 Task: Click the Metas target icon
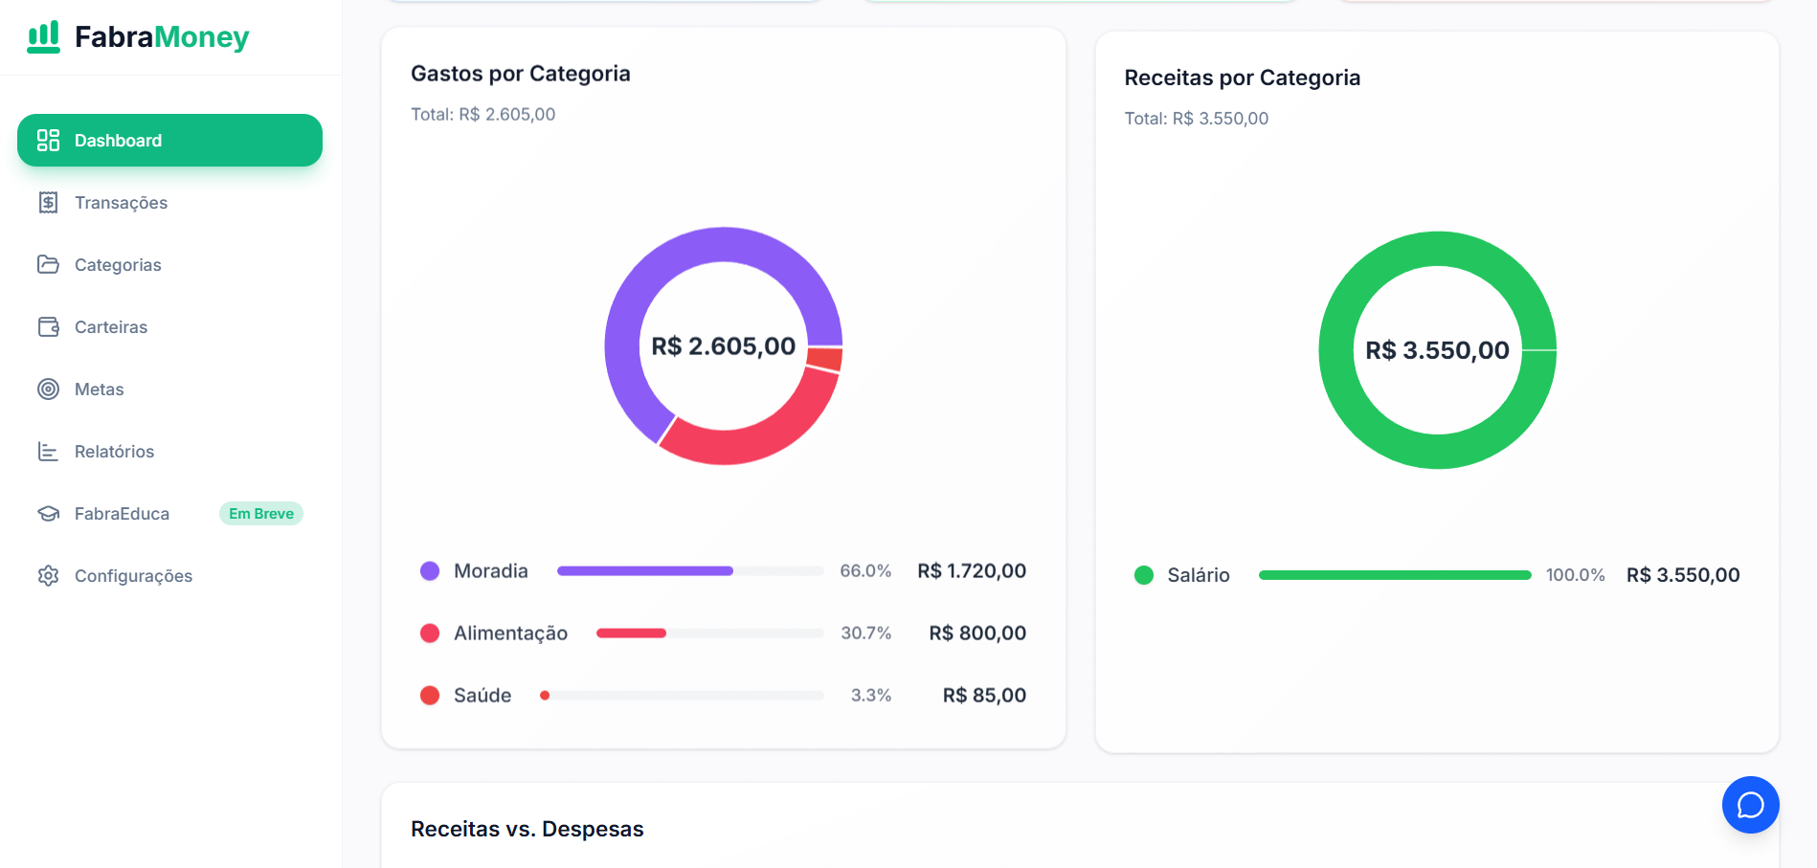[48, 389]
